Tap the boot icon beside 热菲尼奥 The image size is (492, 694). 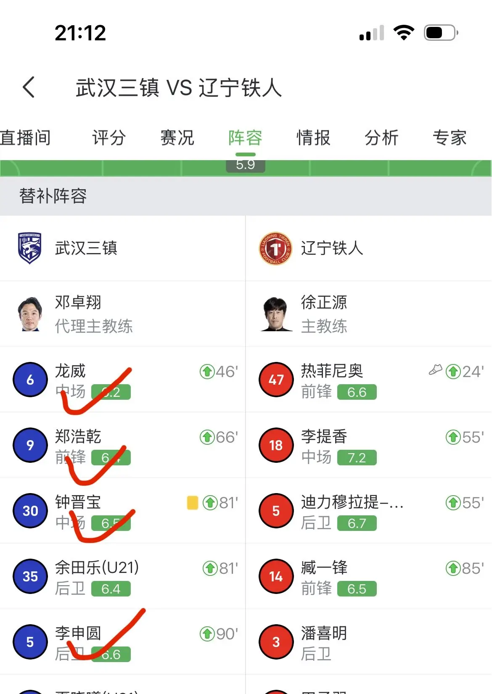pos(436,370)
